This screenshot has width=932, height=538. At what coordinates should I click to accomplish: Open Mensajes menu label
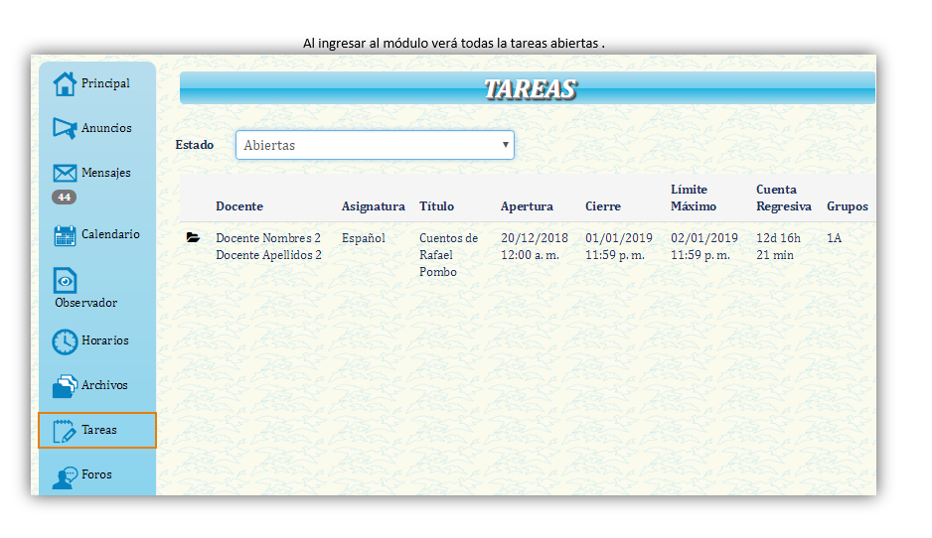[x=105, y=173]
